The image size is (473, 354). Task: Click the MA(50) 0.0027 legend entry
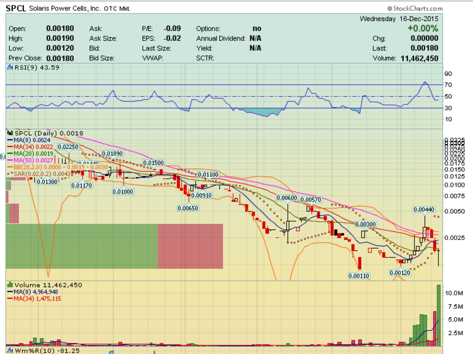pos(30,160)
